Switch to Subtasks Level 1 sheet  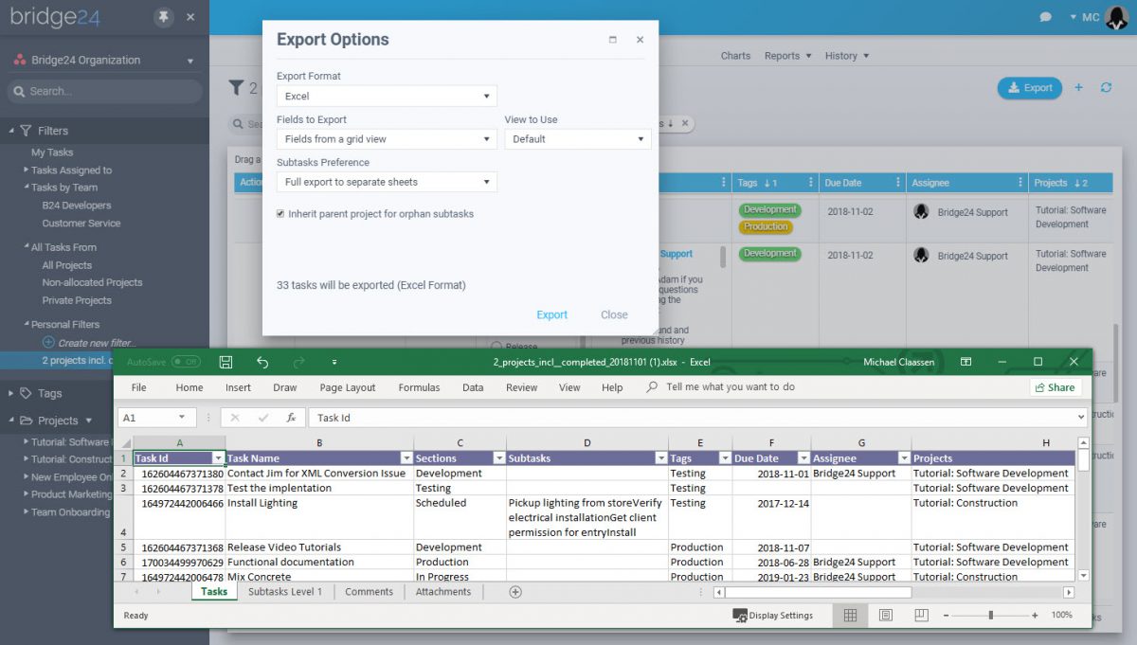click(x=285, y=592)
